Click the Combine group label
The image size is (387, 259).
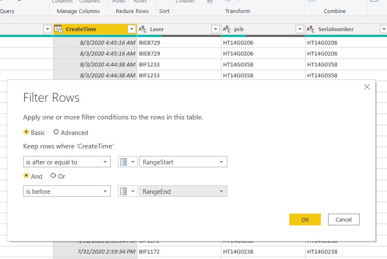335,11
